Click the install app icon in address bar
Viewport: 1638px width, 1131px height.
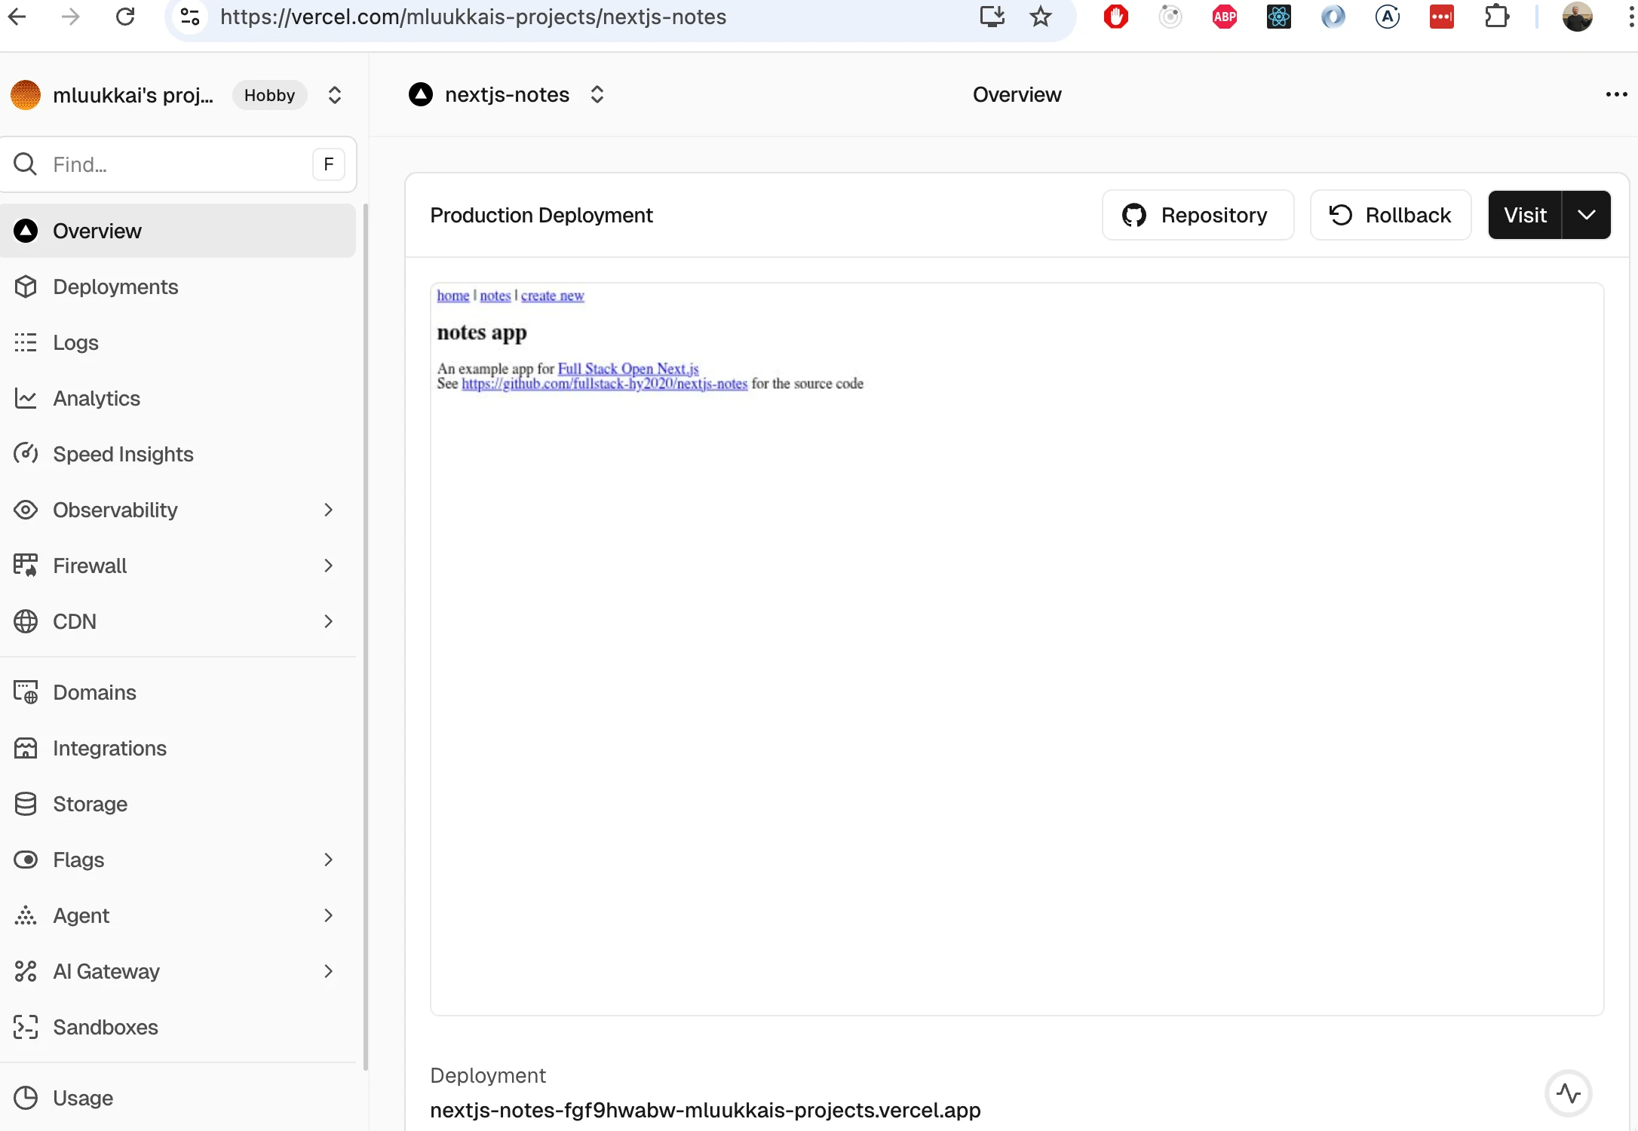click(x=992, y=17)
